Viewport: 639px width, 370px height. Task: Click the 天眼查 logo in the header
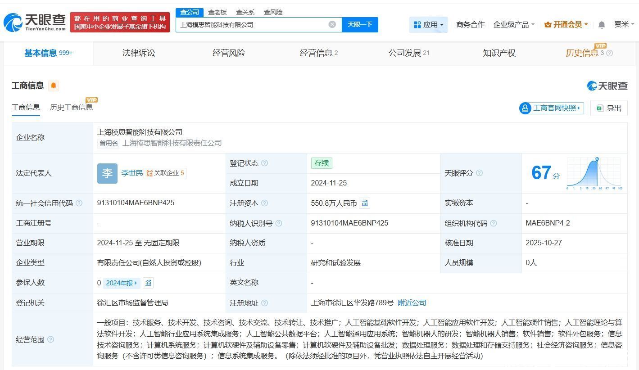(34, 22)
